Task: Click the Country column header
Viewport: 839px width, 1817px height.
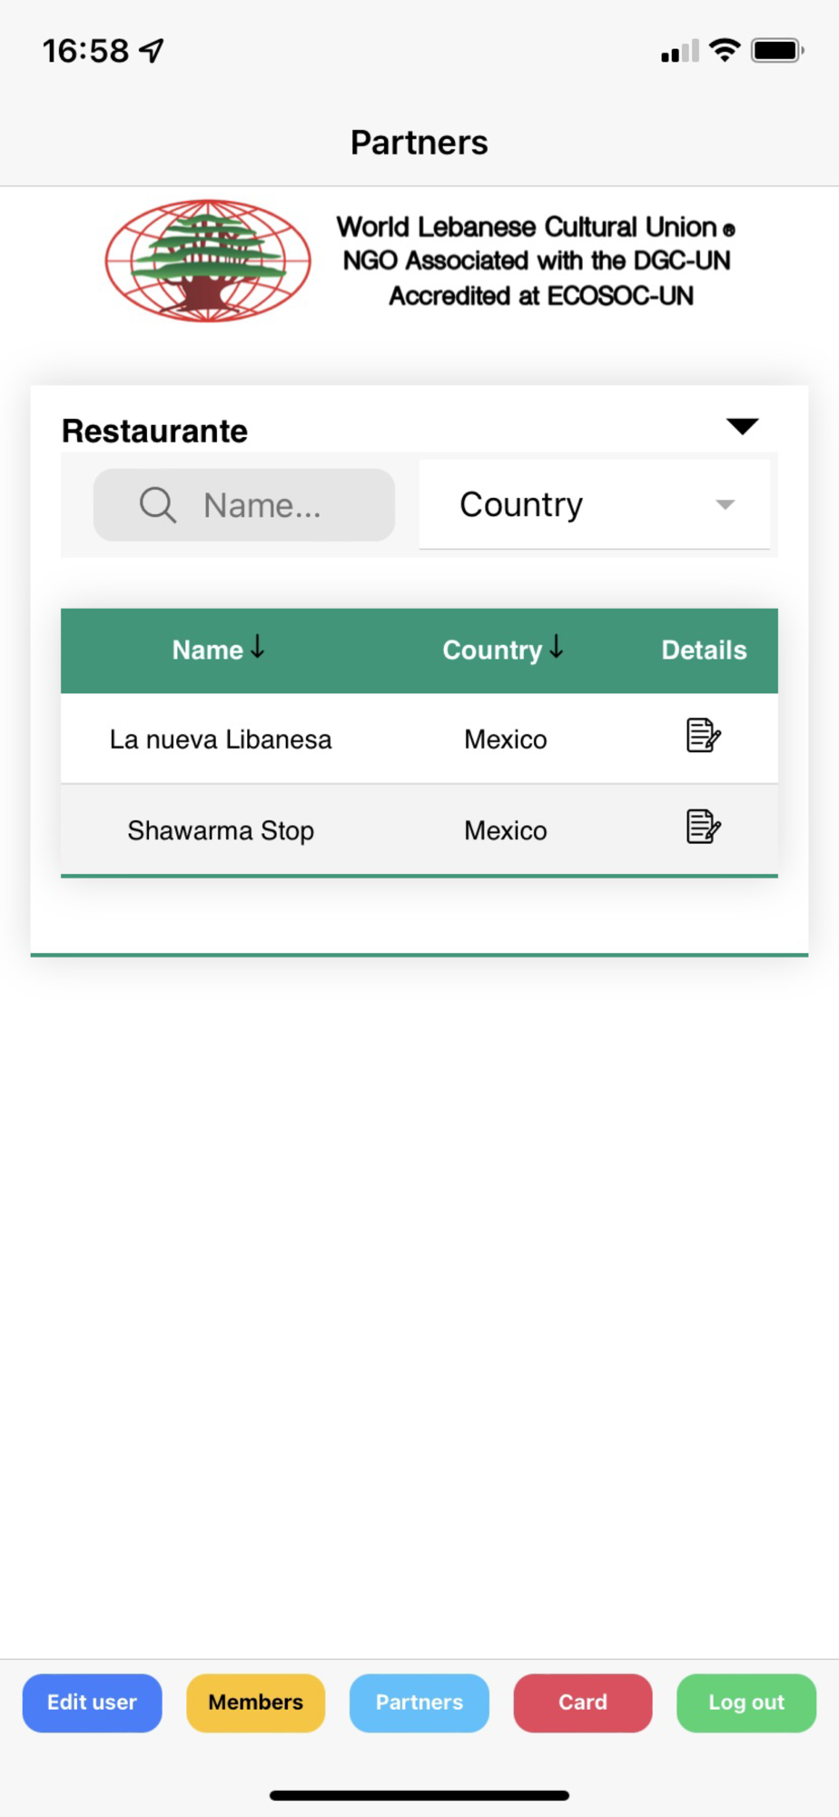Action: (x=492, y=650)
